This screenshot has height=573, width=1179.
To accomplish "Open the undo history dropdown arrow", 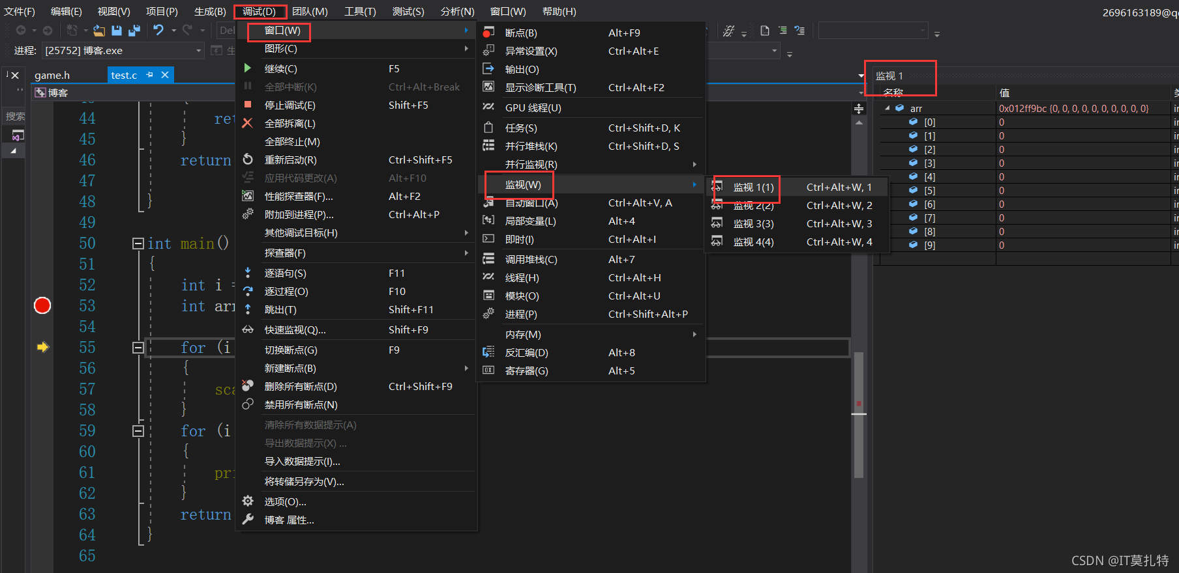I will tap(173, 31).
